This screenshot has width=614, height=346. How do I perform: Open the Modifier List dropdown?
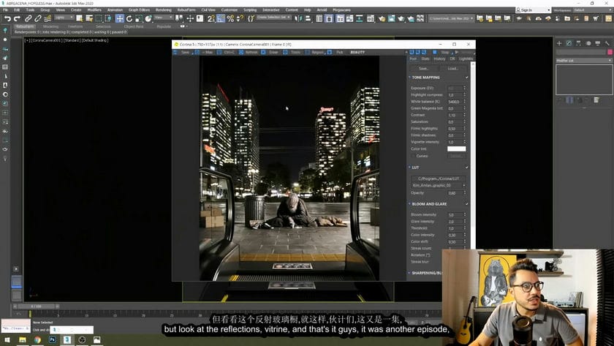pos(581,61)
